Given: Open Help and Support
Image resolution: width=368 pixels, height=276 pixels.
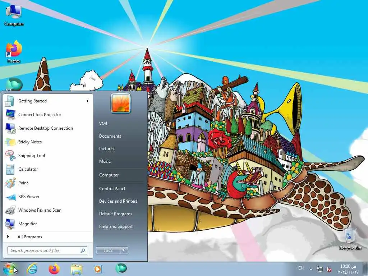Looking at the screenshot, I should point(116,226).
